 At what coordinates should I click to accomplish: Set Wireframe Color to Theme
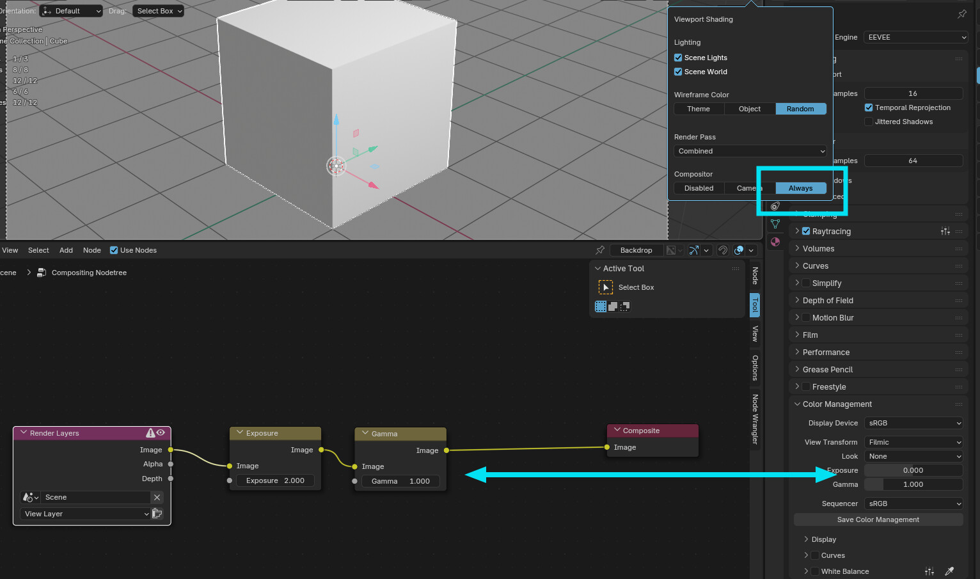699,109
